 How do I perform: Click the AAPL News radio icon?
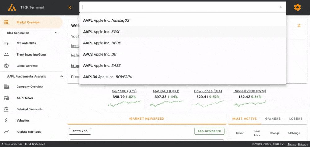6,98
